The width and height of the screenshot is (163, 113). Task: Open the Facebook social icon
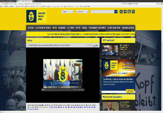tap(125, 12)
